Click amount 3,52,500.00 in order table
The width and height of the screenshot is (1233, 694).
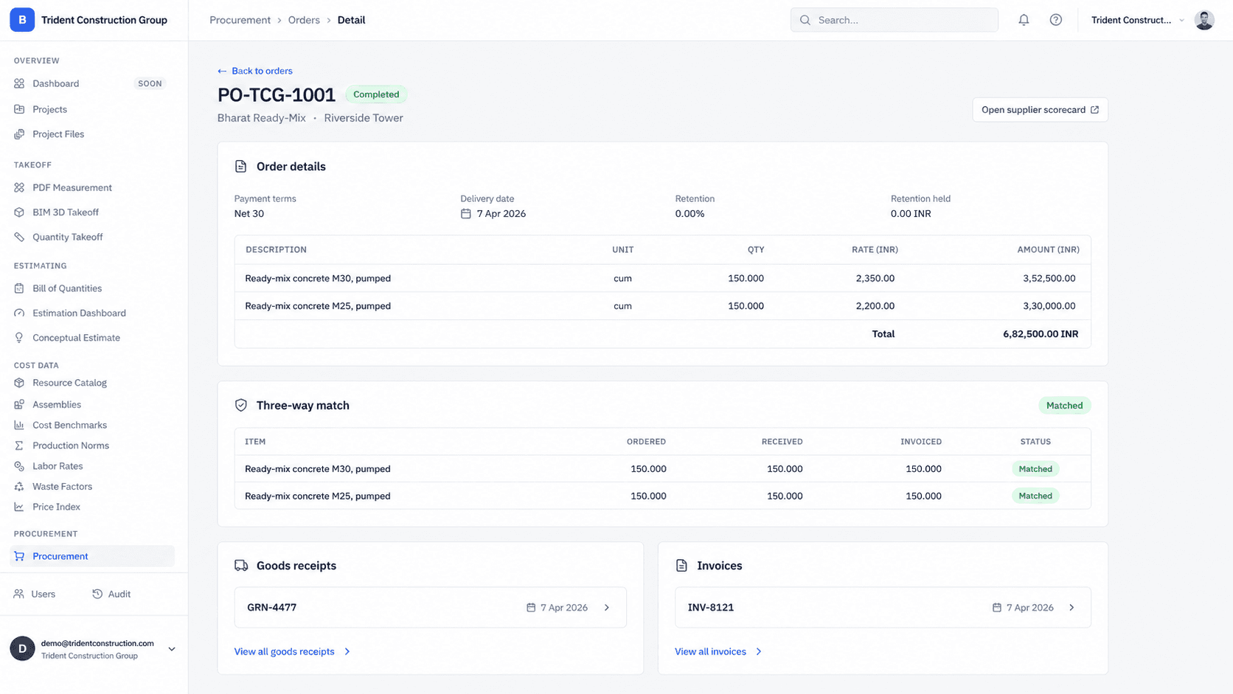[x=1049, y=279]
